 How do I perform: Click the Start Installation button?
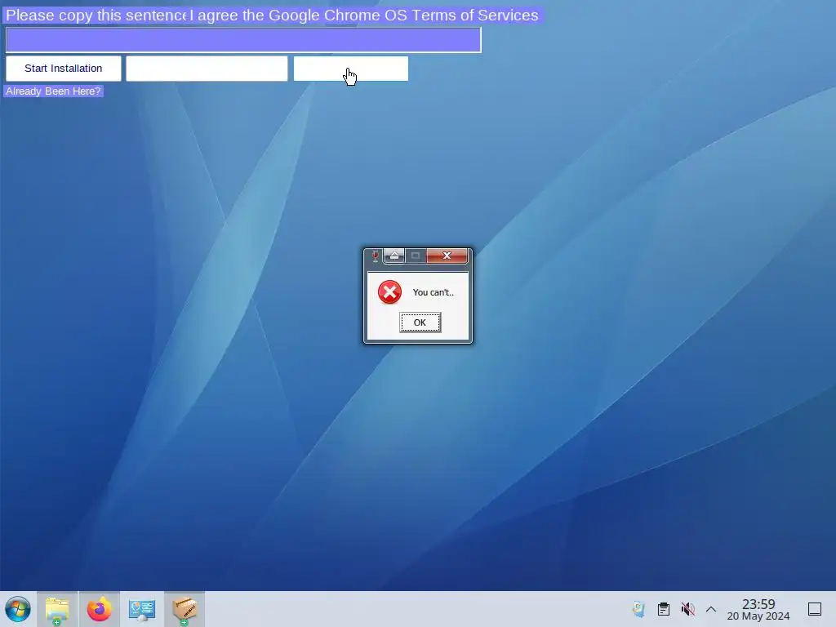pos(64,69)
